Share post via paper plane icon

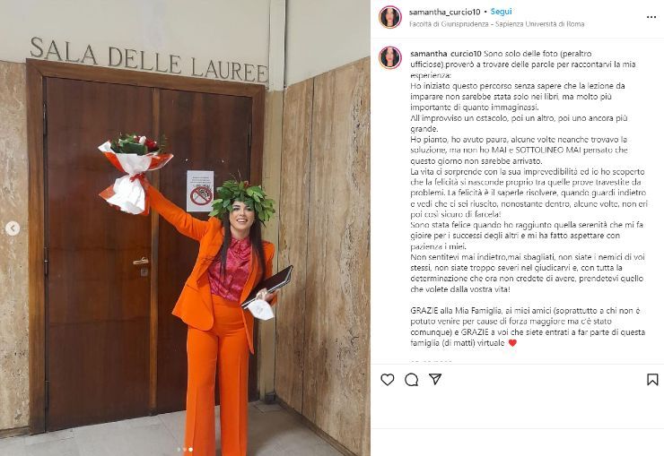[x=435, y=379]
